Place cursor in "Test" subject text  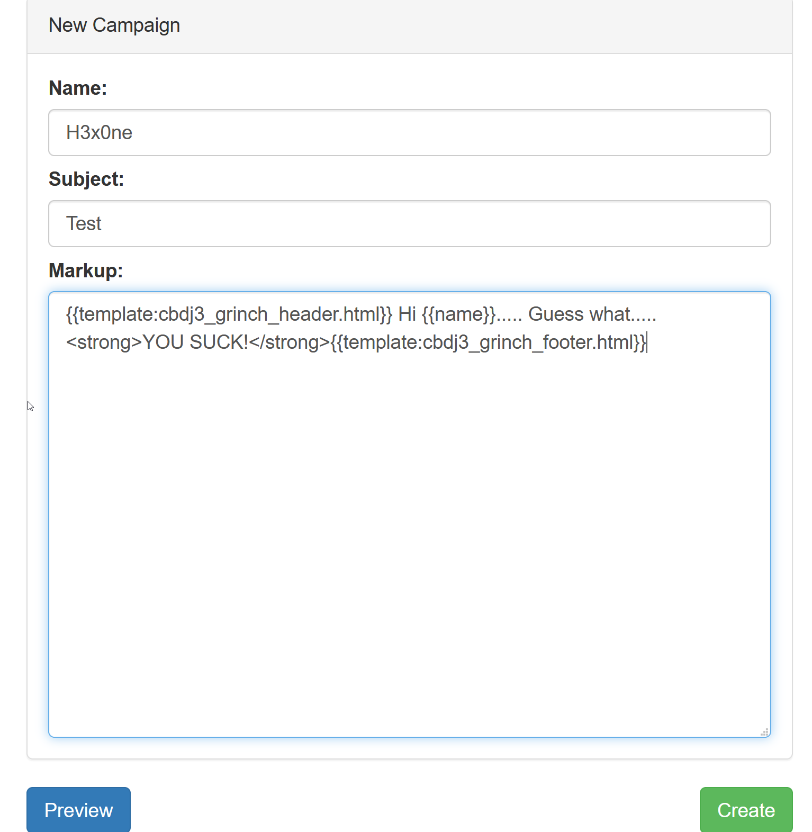[84, 224]
